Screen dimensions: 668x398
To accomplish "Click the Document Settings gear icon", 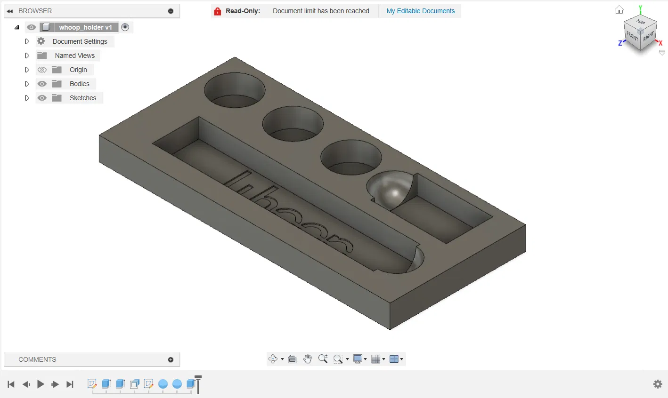I will click(x=41, y=41).
